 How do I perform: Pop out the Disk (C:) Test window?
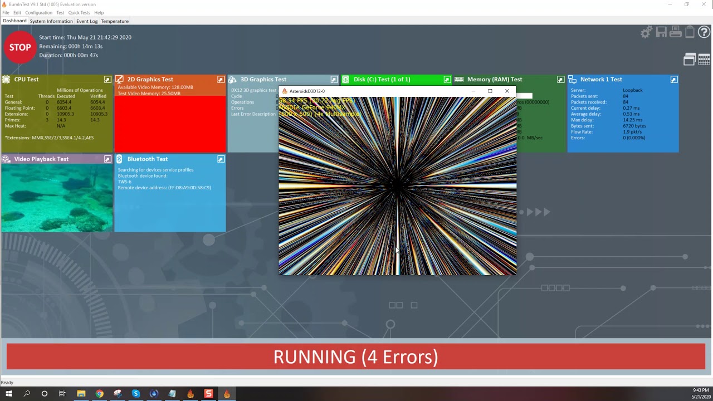coord(447,80)
